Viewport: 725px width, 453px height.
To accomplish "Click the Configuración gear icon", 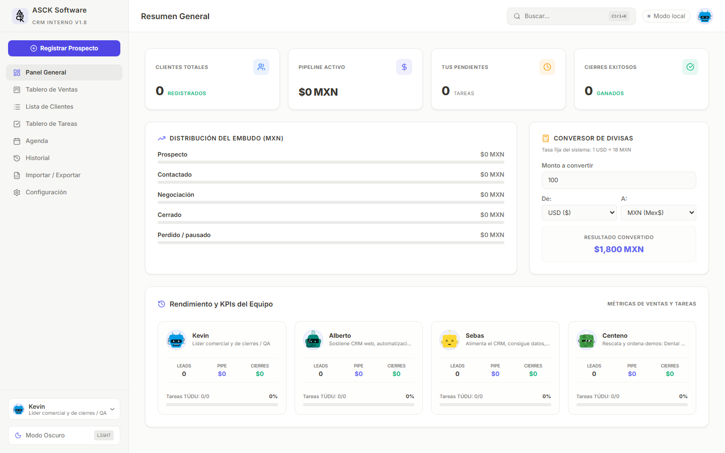I will click(17, 192).
